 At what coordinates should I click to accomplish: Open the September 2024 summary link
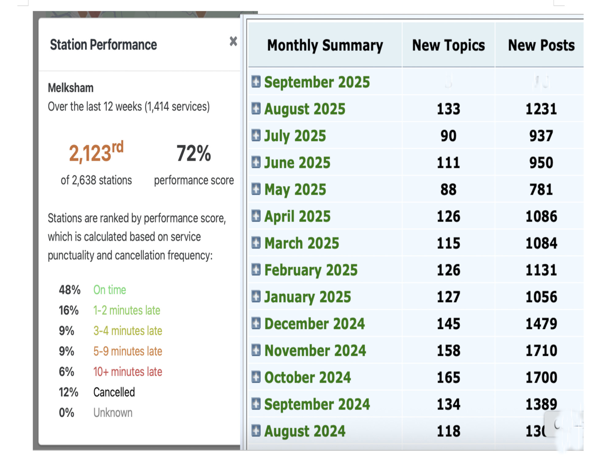317,404
